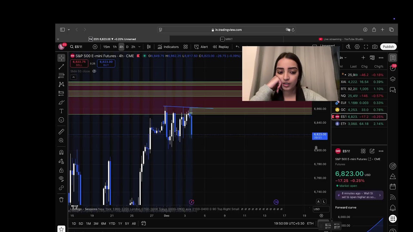The width and height of the screenshot is (413, 232).
Task: Toggle visibility of SMA 50 close indicator
Action: coord(94,71)
